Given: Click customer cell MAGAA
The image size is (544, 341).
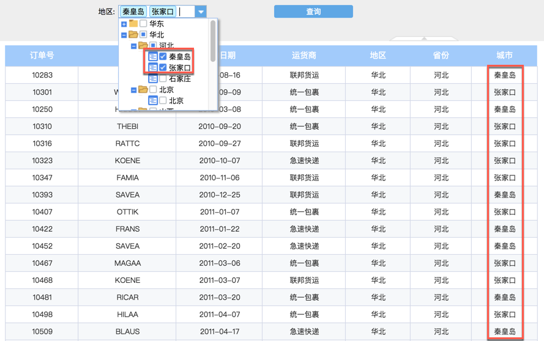Looking at the screenshot, I should pos(127,263).
